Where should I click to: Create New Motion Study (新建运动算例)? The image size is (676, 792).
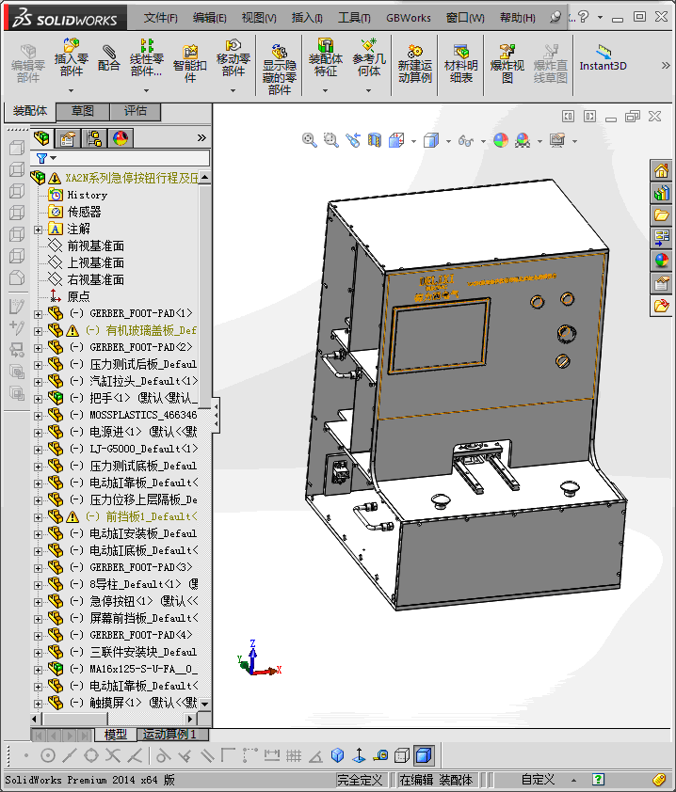(414, 64)
